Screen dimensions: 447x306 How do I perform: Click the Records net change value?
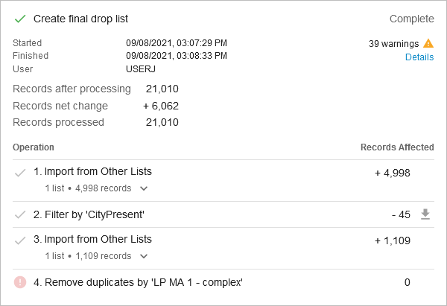click(x=161, y=106)
